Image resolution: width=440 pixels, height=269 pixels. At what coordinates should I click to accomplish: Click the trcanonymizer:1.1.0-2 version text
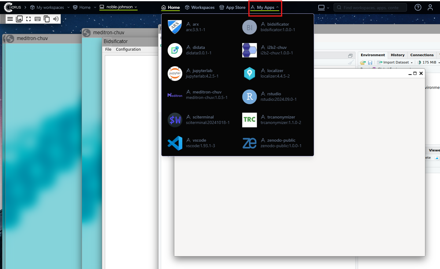click(281, 122)
